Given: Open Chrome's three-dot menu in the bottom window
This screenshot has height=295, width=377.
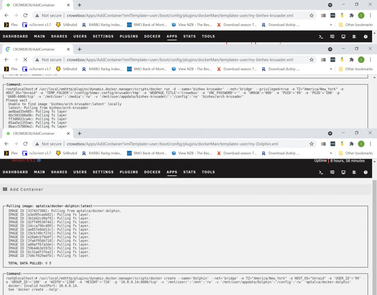Looking at the screenshot, I should [x=371, y=144].
